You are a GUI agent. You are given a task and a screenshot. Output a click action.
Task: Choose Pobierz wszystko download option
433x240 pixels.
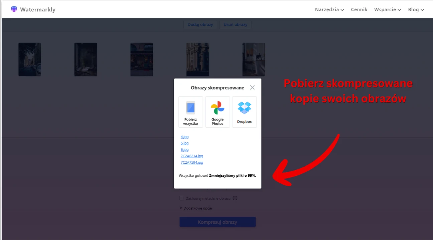click(190, 112)
